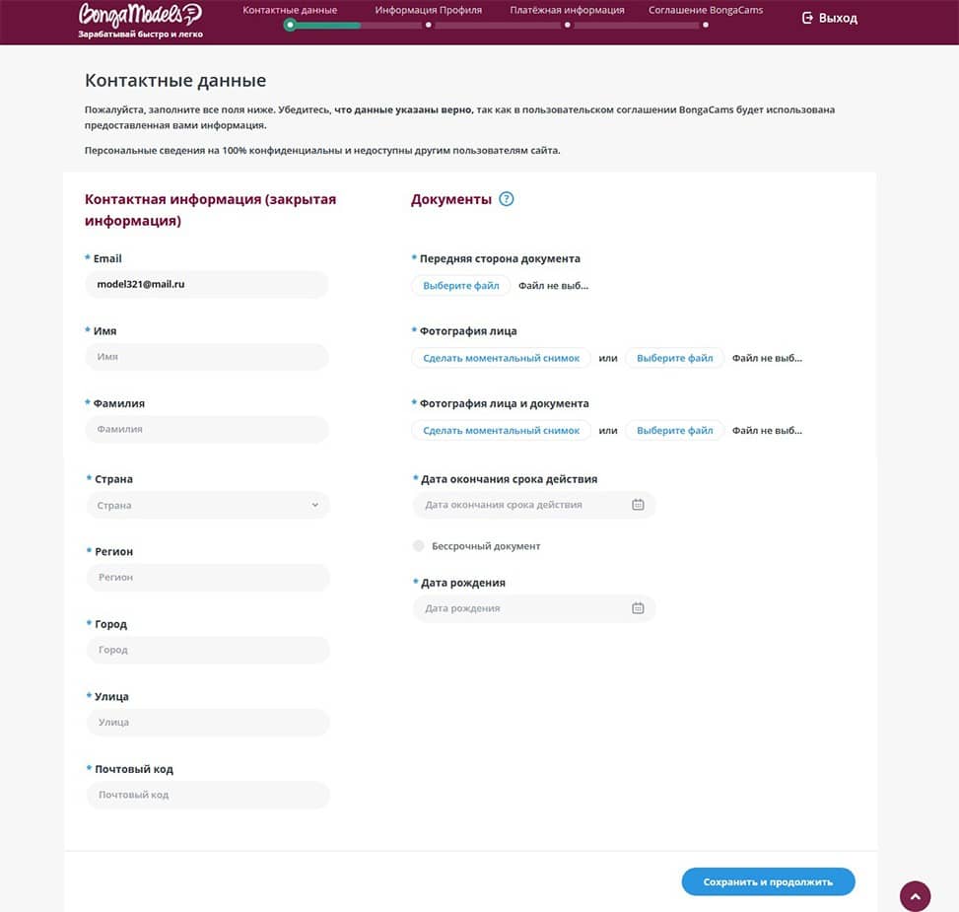959x912 pixels.
Task: Click the Имя input field
Action: (x=207, y=357)
